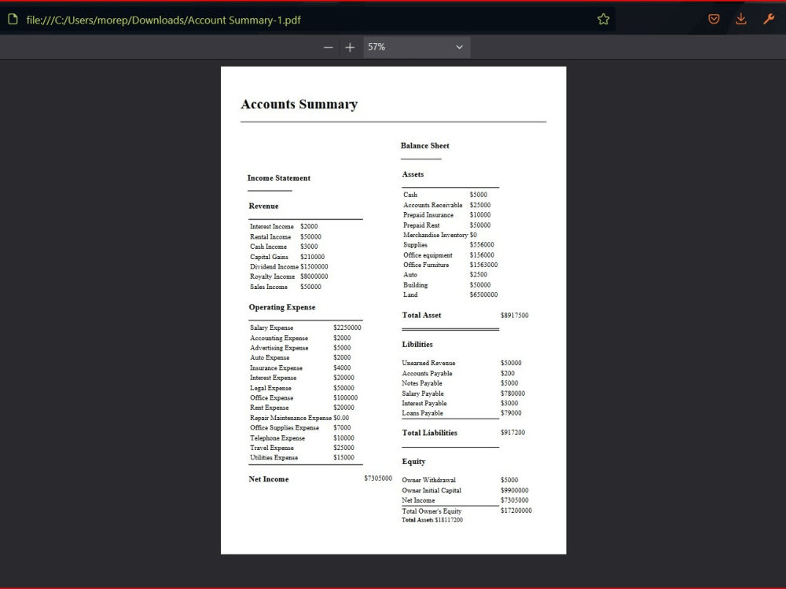Click the Libilities subheading
This screenshot has height=589, width=786.
(x=417, y=345)
